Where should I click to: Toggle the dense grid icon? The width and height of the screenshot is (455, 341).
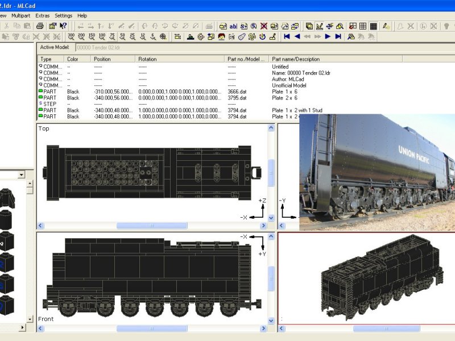(374, 26)
